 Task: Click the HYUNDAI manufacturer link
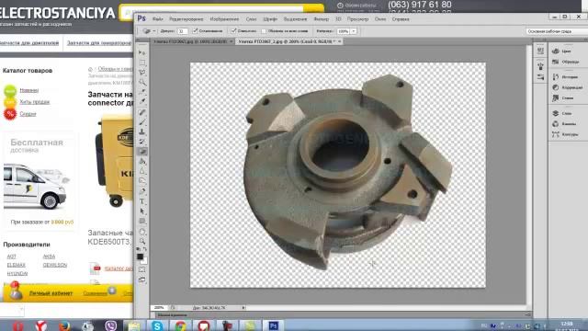click(17, 274)
